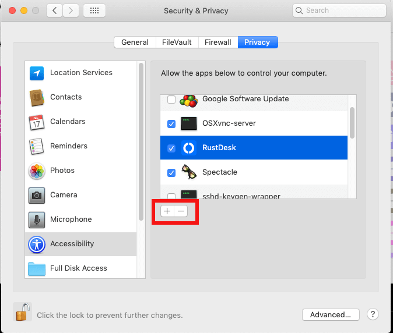Select the Microphone icon in sidebar
The width and height of the screenshot is (393, 333).
click(37, 220)
